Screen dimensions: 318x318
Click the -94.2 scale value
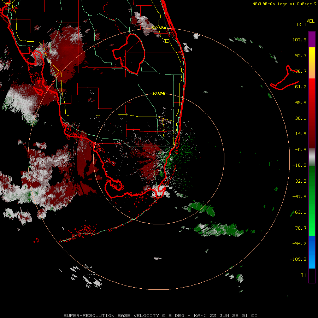coord(299,243)
